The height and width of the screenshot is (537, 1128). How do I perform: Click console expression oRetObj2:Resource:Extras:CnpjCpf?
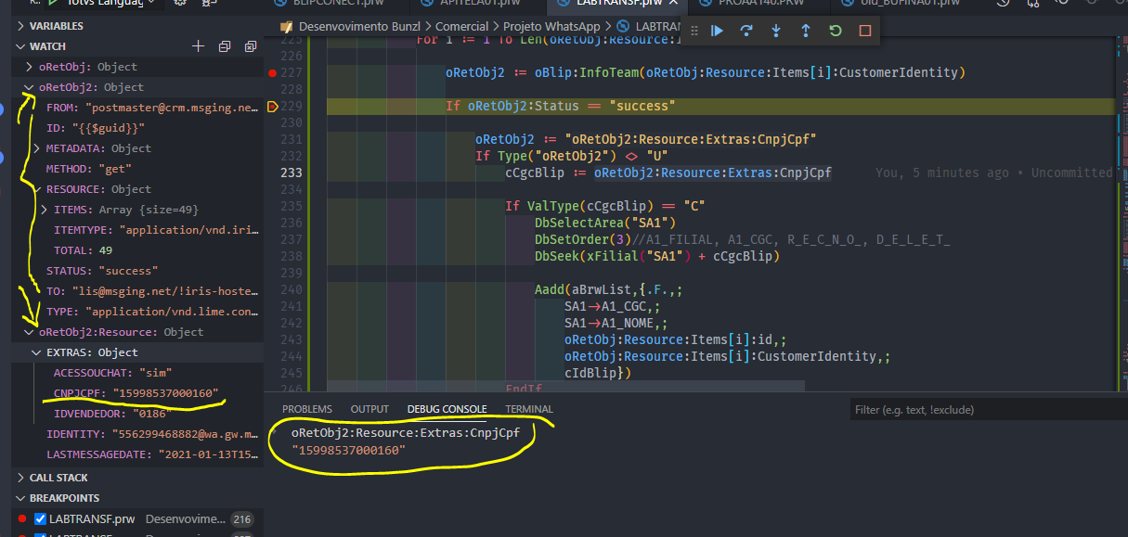click(406, 433)
